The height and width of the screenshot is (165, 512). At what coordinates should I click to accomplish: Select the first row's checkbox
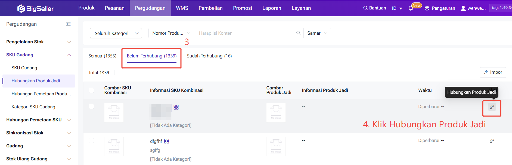click(x=91, y=106)
